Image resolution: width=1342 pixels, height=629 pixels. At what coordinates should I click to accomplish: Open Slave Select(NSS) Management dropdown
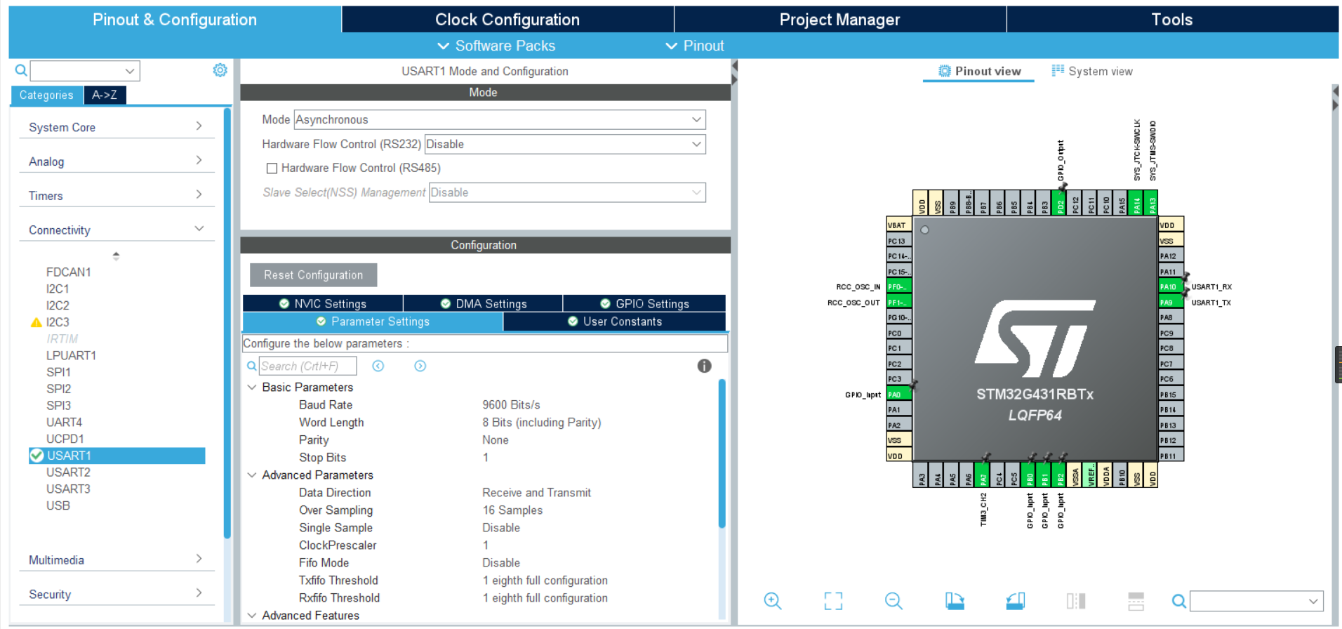click(x=567, y=193)
